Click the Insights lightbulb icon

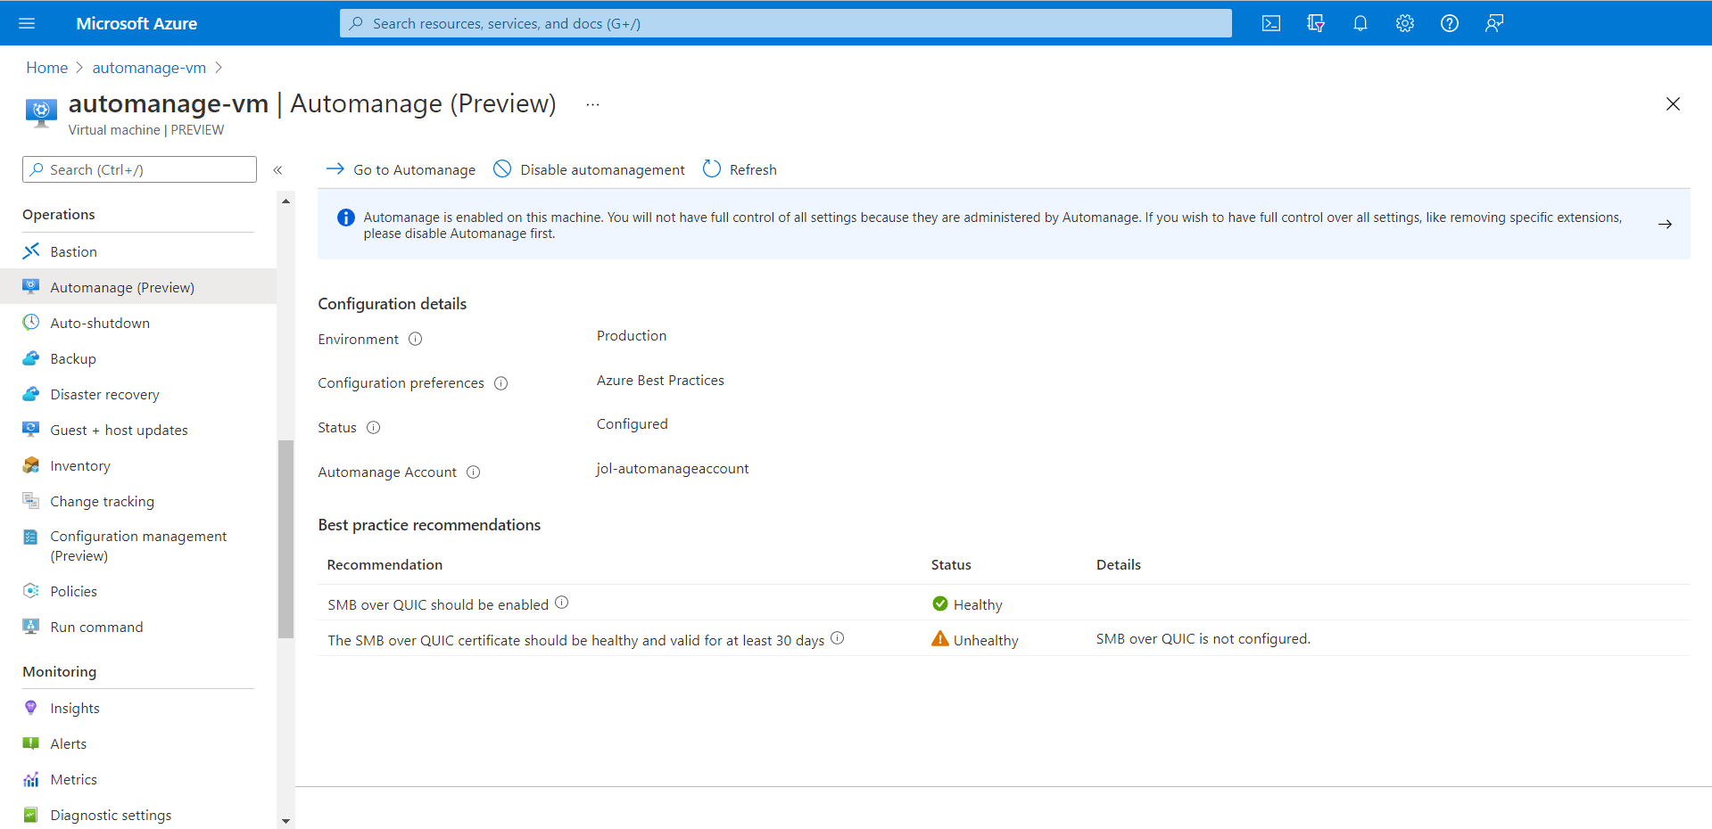(x=31, y=708)
